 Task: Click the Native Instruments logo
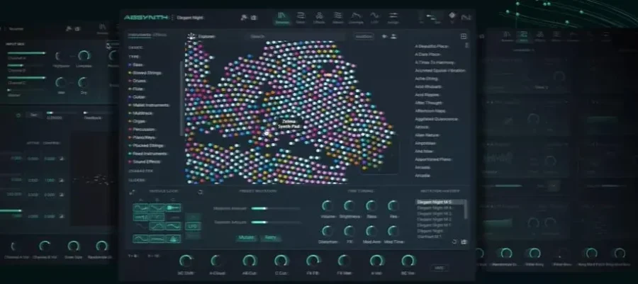coord(466,18)
